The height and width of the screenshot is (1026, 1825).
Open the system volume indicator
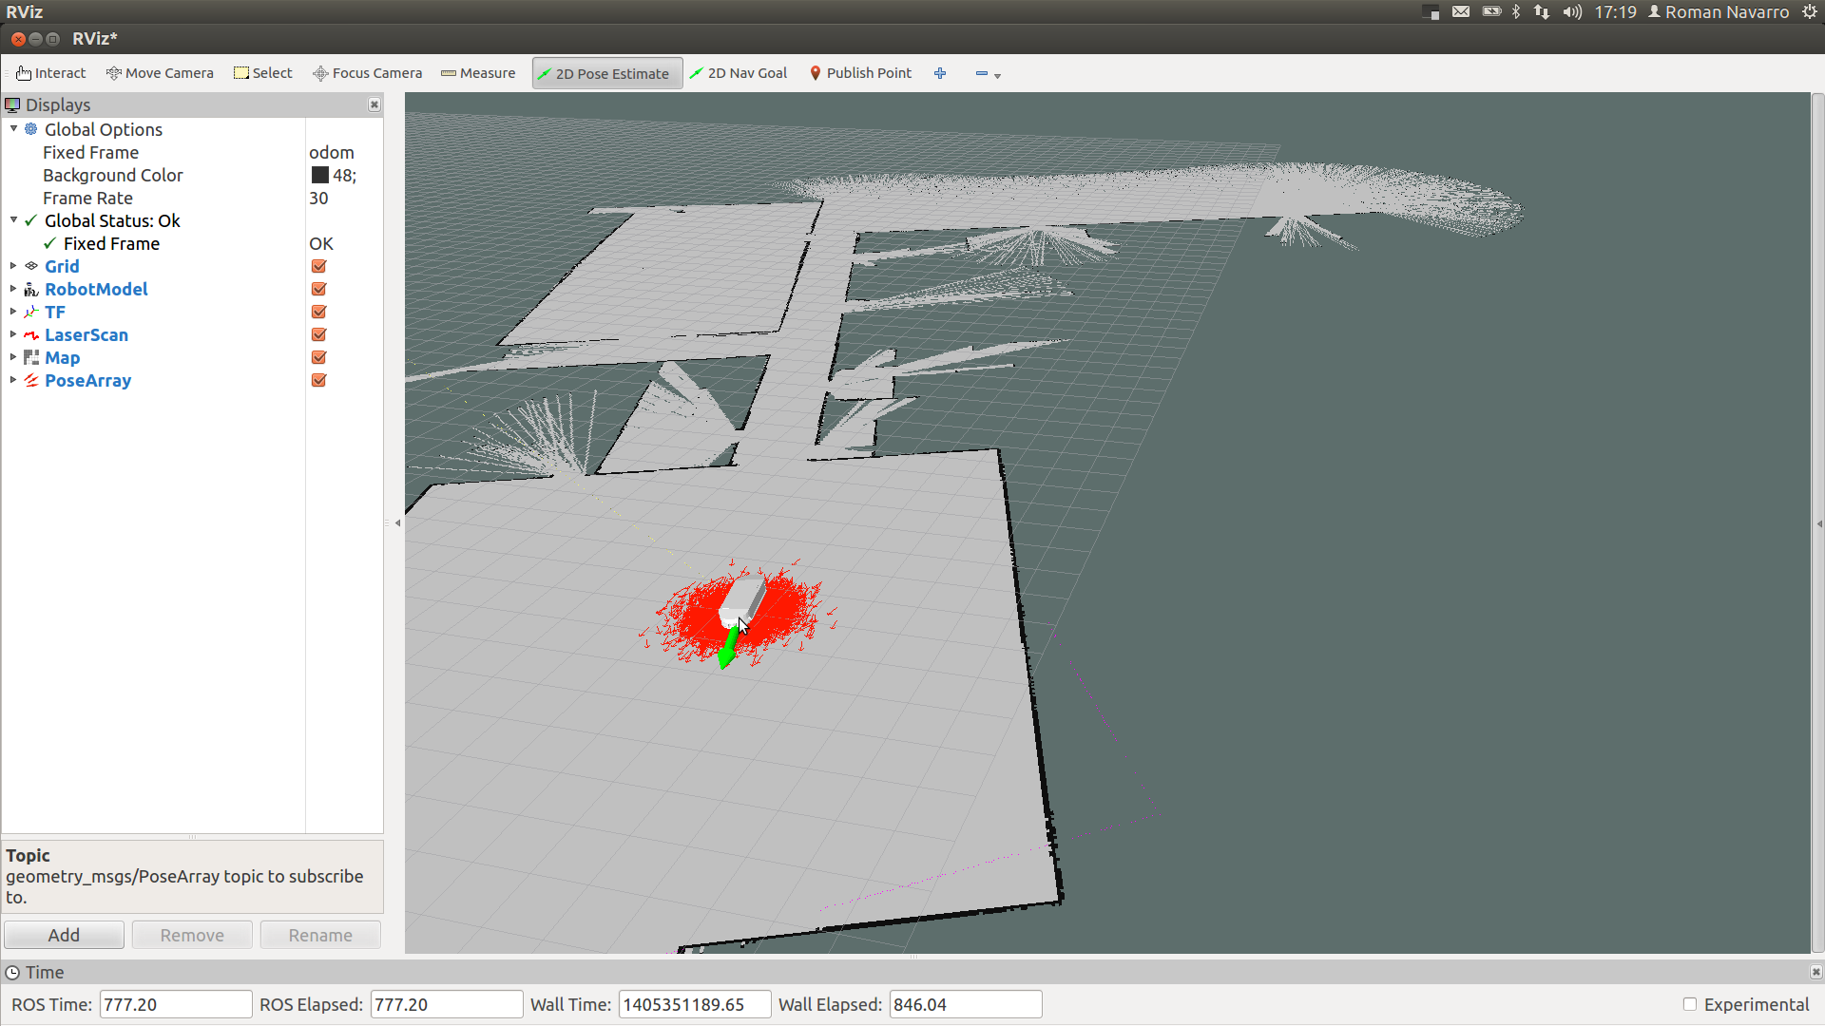point(1572,12)
